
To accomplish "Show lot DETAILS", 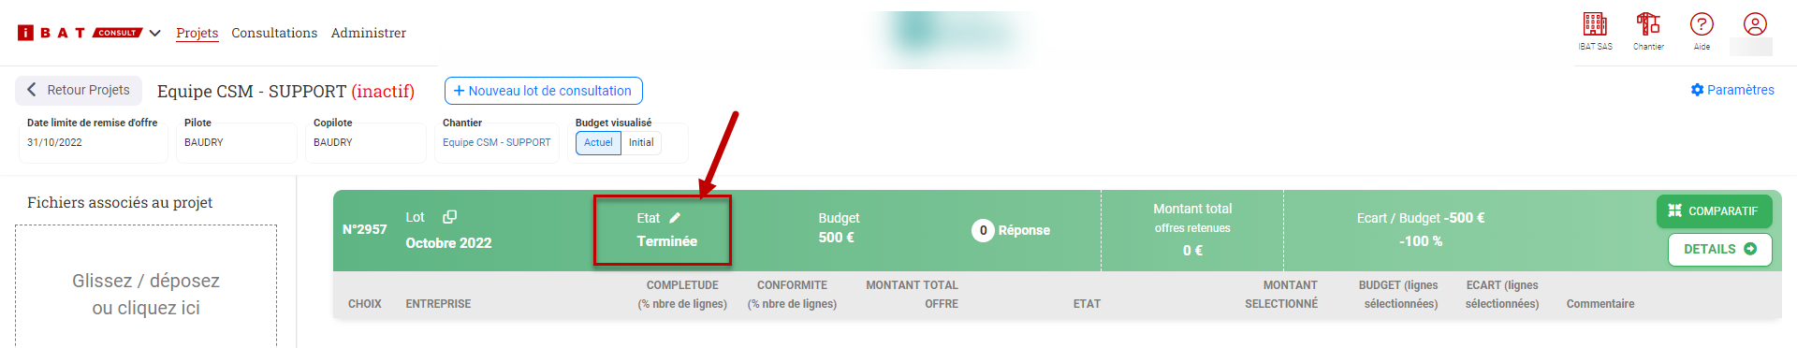I will pyautogui.click(x=1719, y=249).
